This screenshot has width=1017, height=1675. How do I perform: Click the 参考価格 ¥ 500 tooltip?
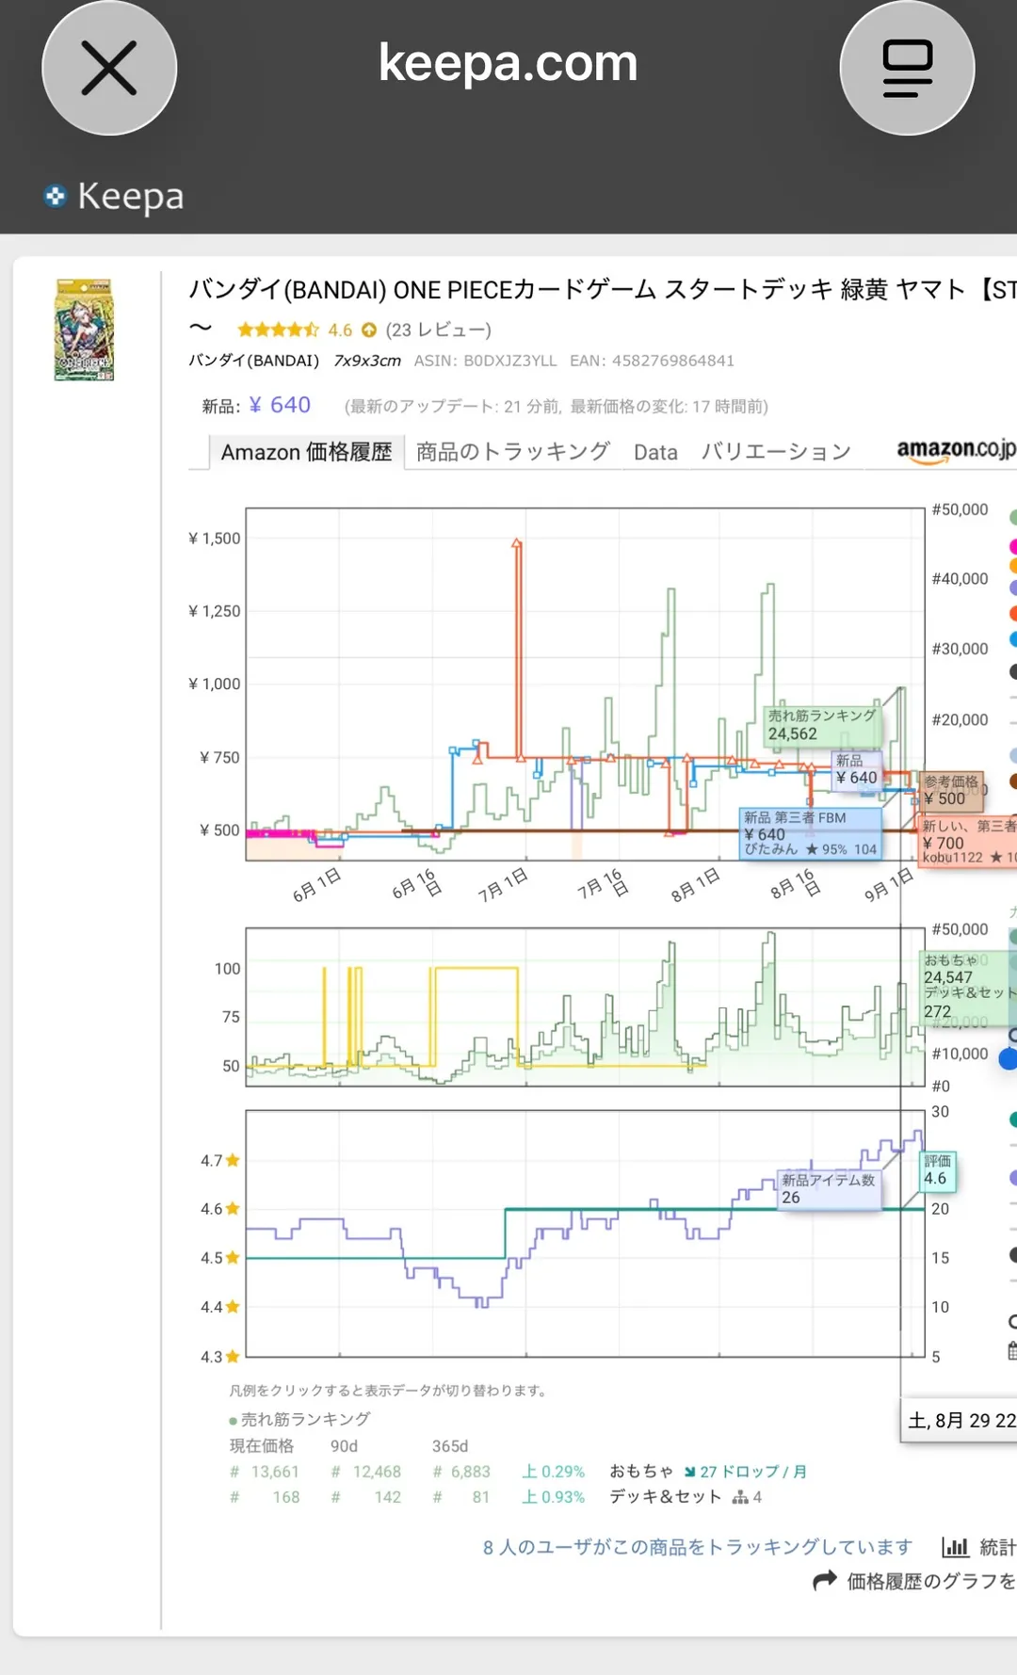[x=952, y=790]
